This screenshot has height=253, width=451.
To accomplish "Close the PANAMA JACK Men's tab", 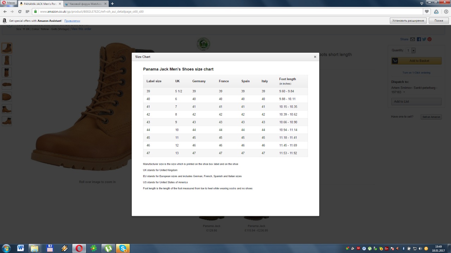I will 60,4.
